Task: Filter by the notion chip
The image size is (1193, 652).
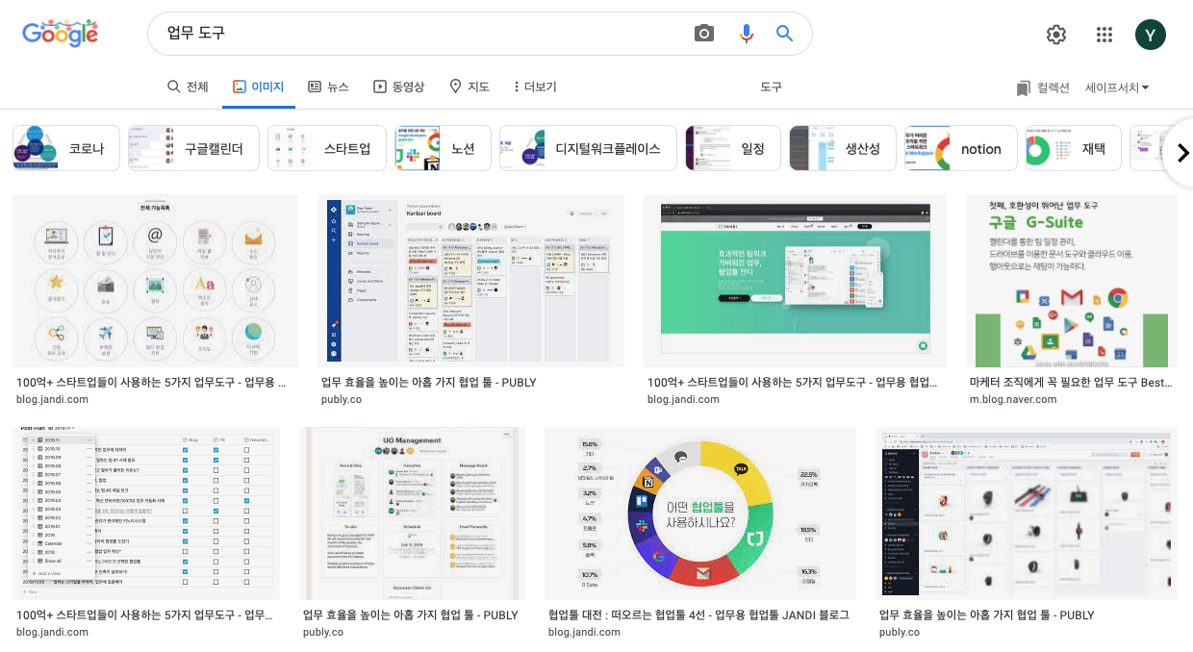Action: click(x=960, y=148)
